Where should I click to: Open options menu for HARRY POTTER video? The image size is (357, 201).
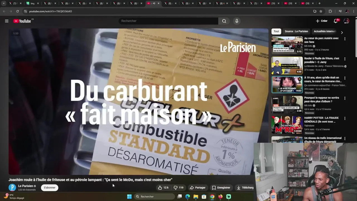click(x=345, y=118)
